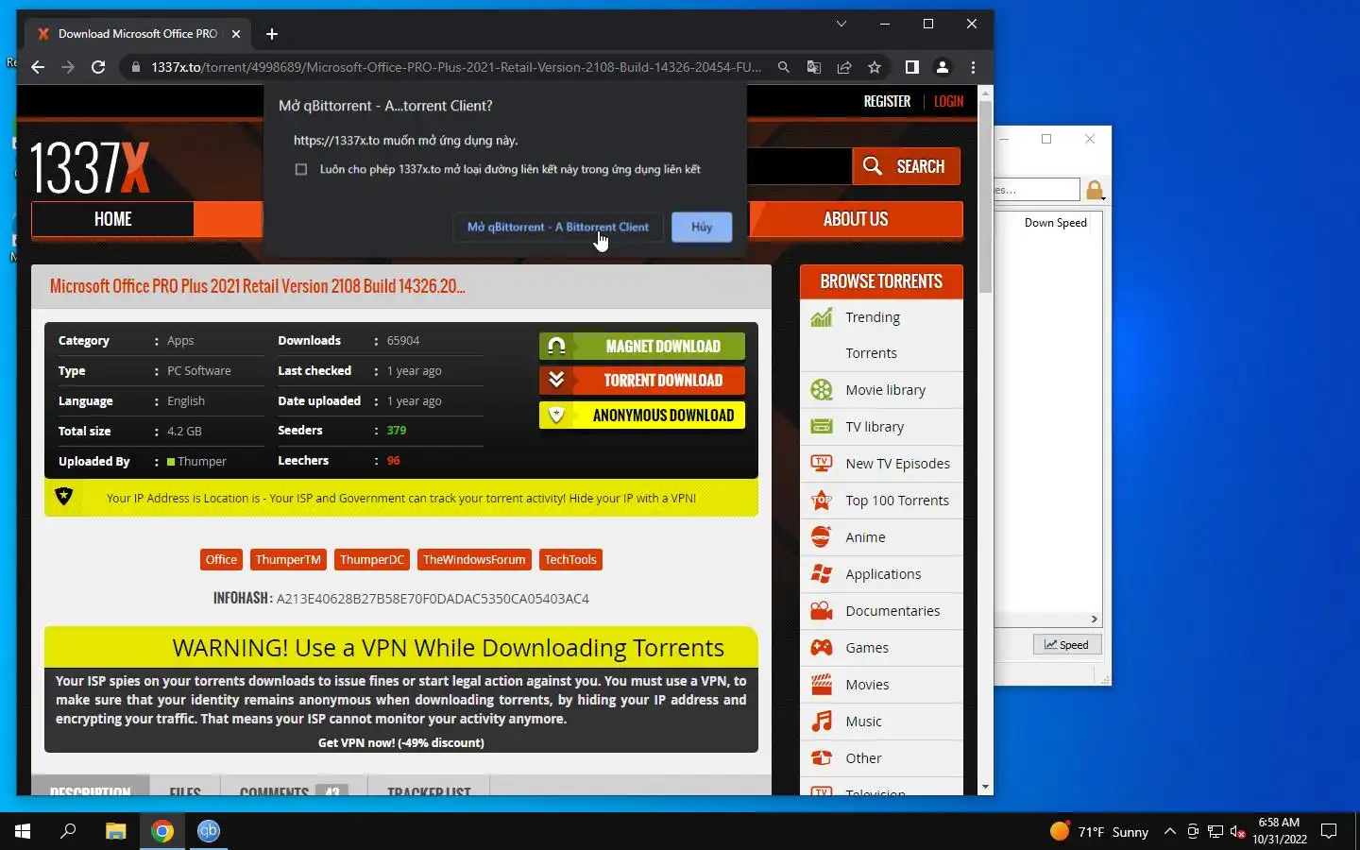Screen dimensions: 1360x850
Task: Reload the 1337x page
Action: pyautogui.click(x=98, y=67)
